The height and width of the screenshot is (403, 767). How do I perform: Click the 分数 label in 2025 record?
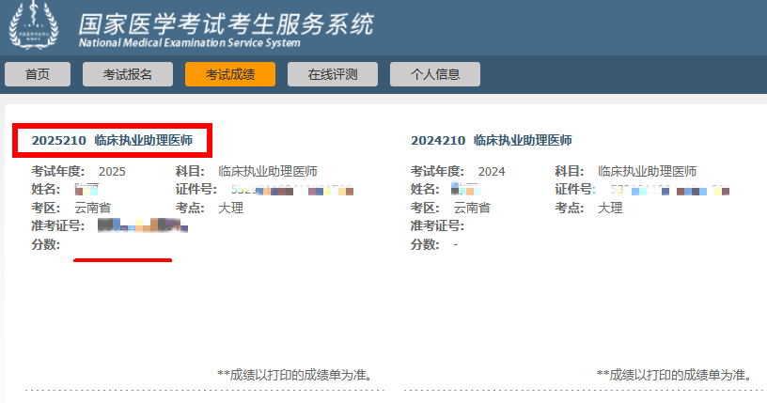point(46,244)
